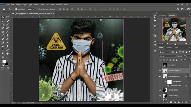Viewport: 191px width, 107px height.
Task: Open the Info panel icon
Action: (155, 30)
